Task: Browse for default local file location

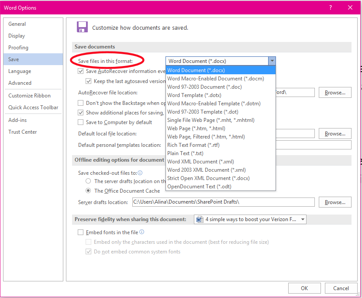Action: [335, 134]
